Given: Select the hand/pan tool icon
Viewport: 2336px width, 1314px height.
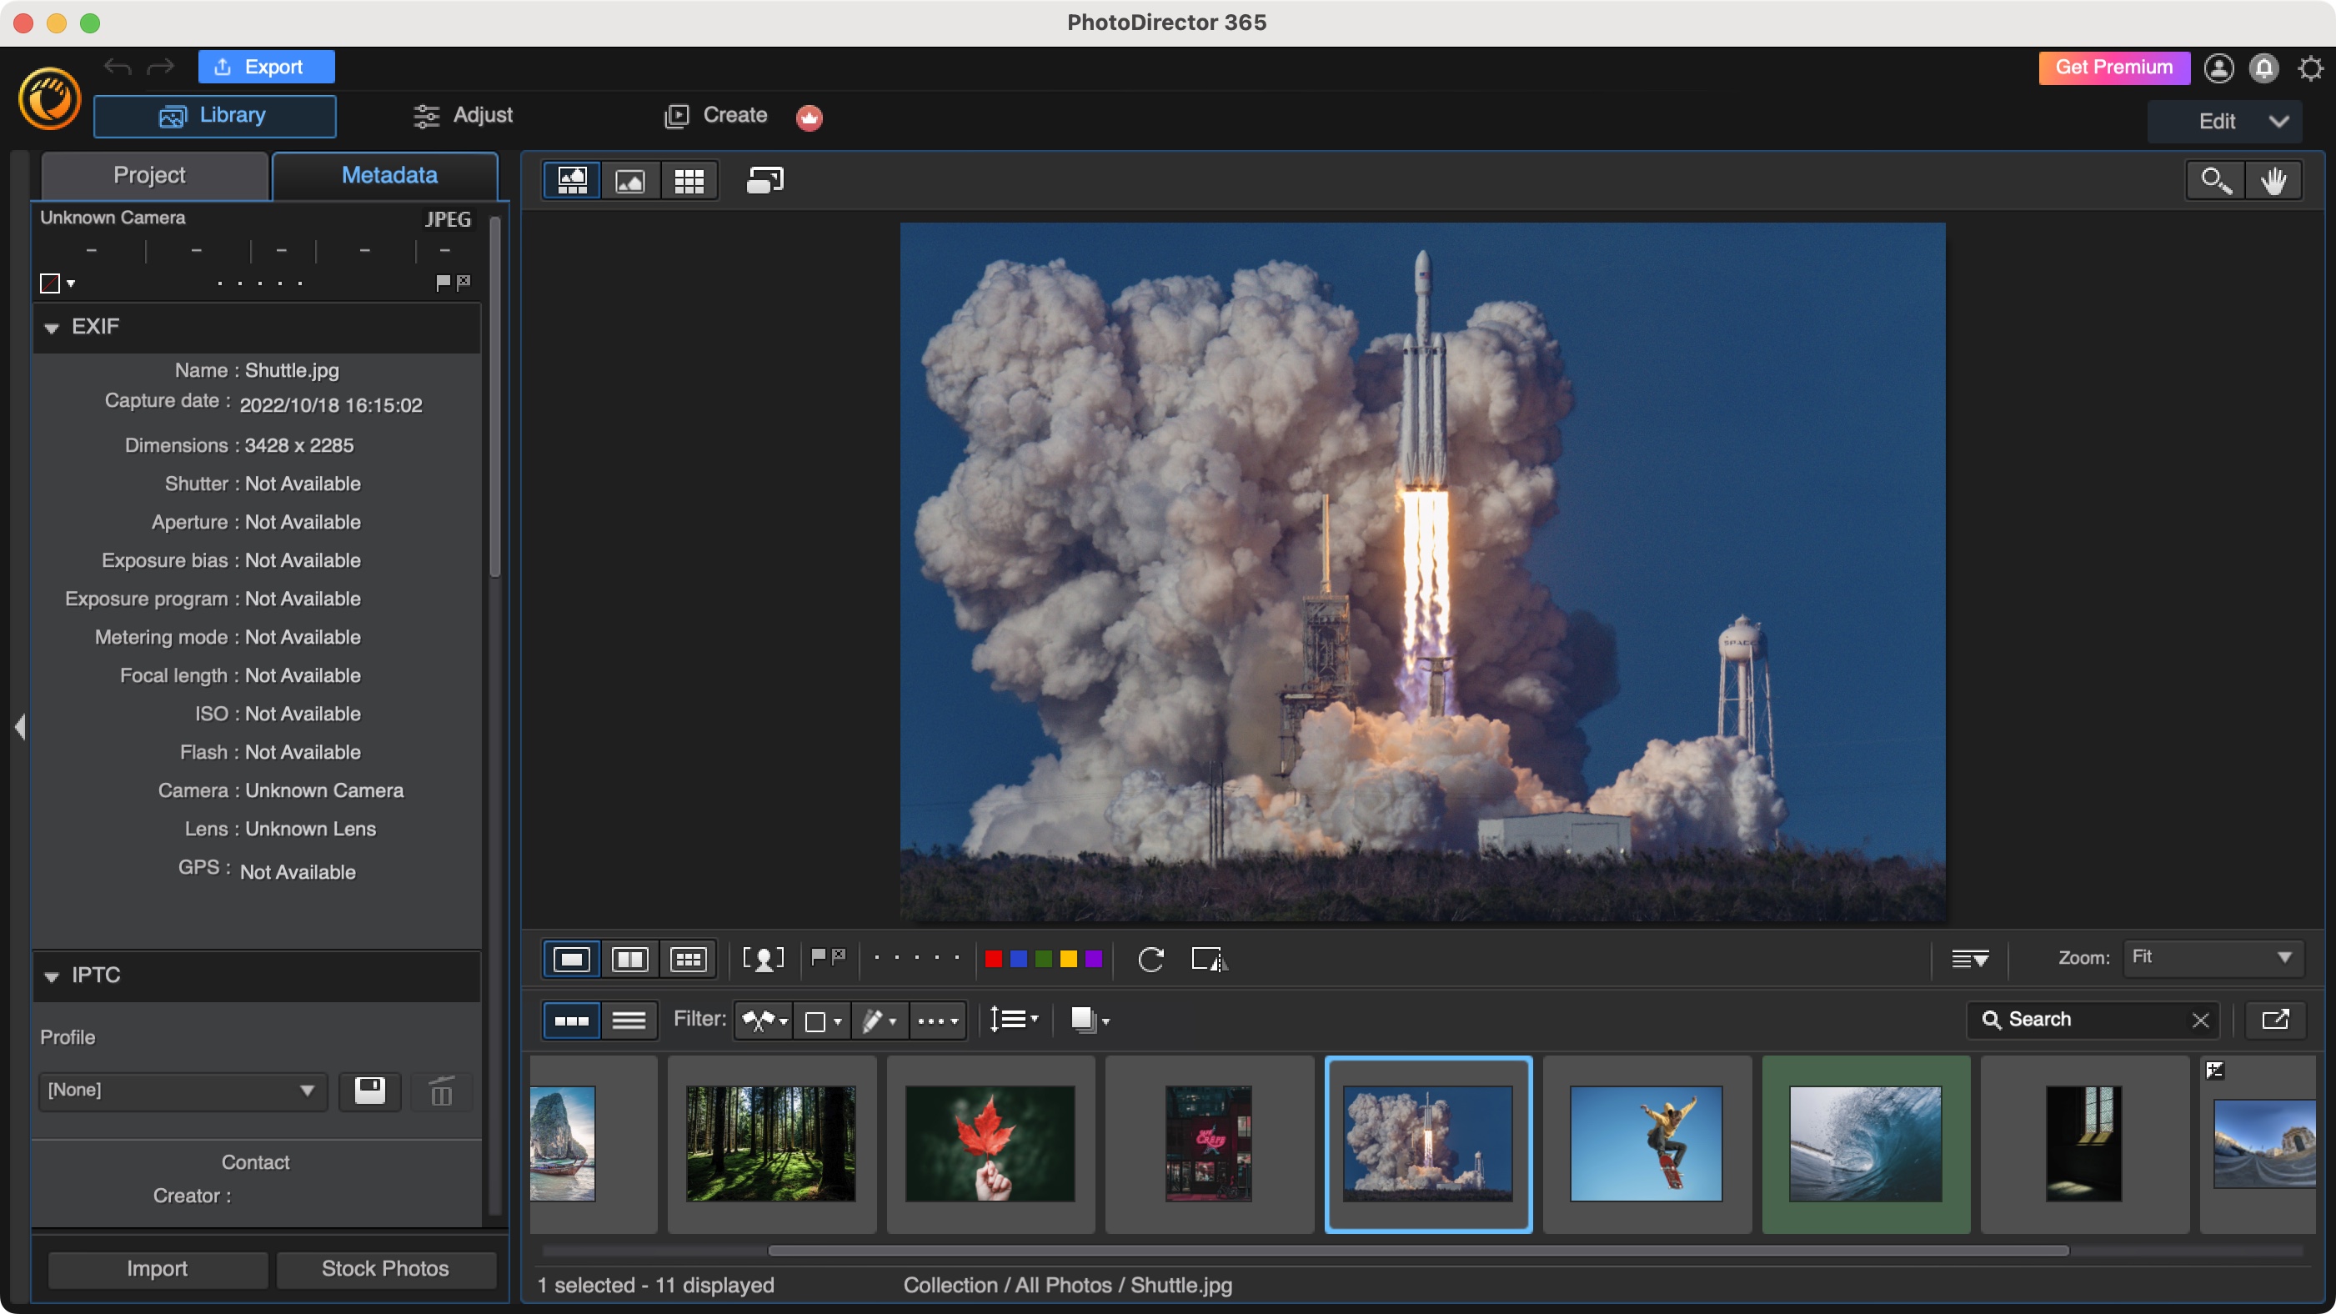Looking at the screenshot, I should (2273, 180).
